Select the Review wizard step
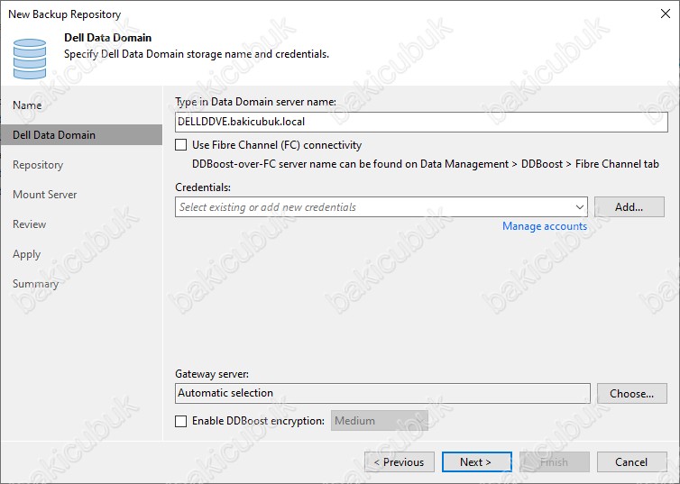This screenshot has height=484, width=680. [30, 224]
